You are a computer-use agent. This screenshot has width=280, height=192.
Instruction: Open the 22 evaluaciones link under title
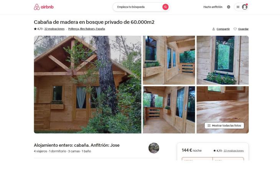[x=54, y=29]
